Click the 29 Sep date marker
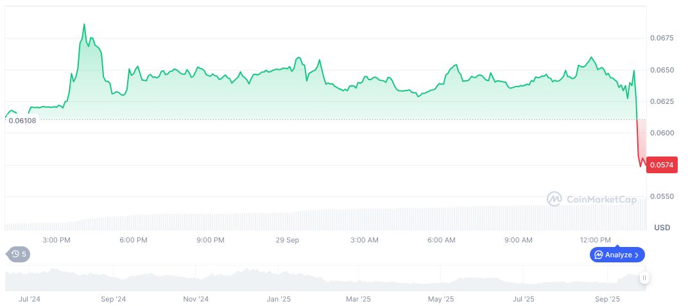Screen dimensions: 688x306 point(288,240)
